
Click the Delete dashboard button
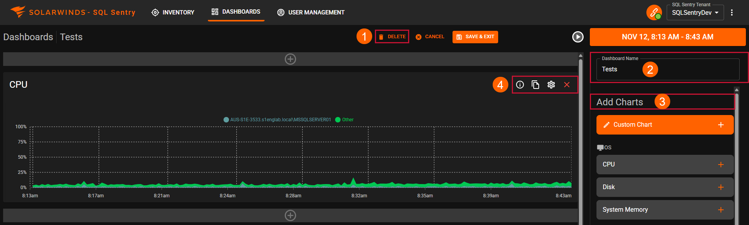tap(392, 37)
